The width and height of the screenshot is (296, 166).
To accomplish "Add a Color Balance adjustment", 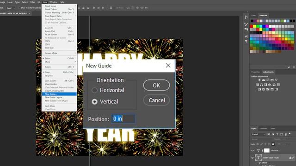I will (261, 85).
